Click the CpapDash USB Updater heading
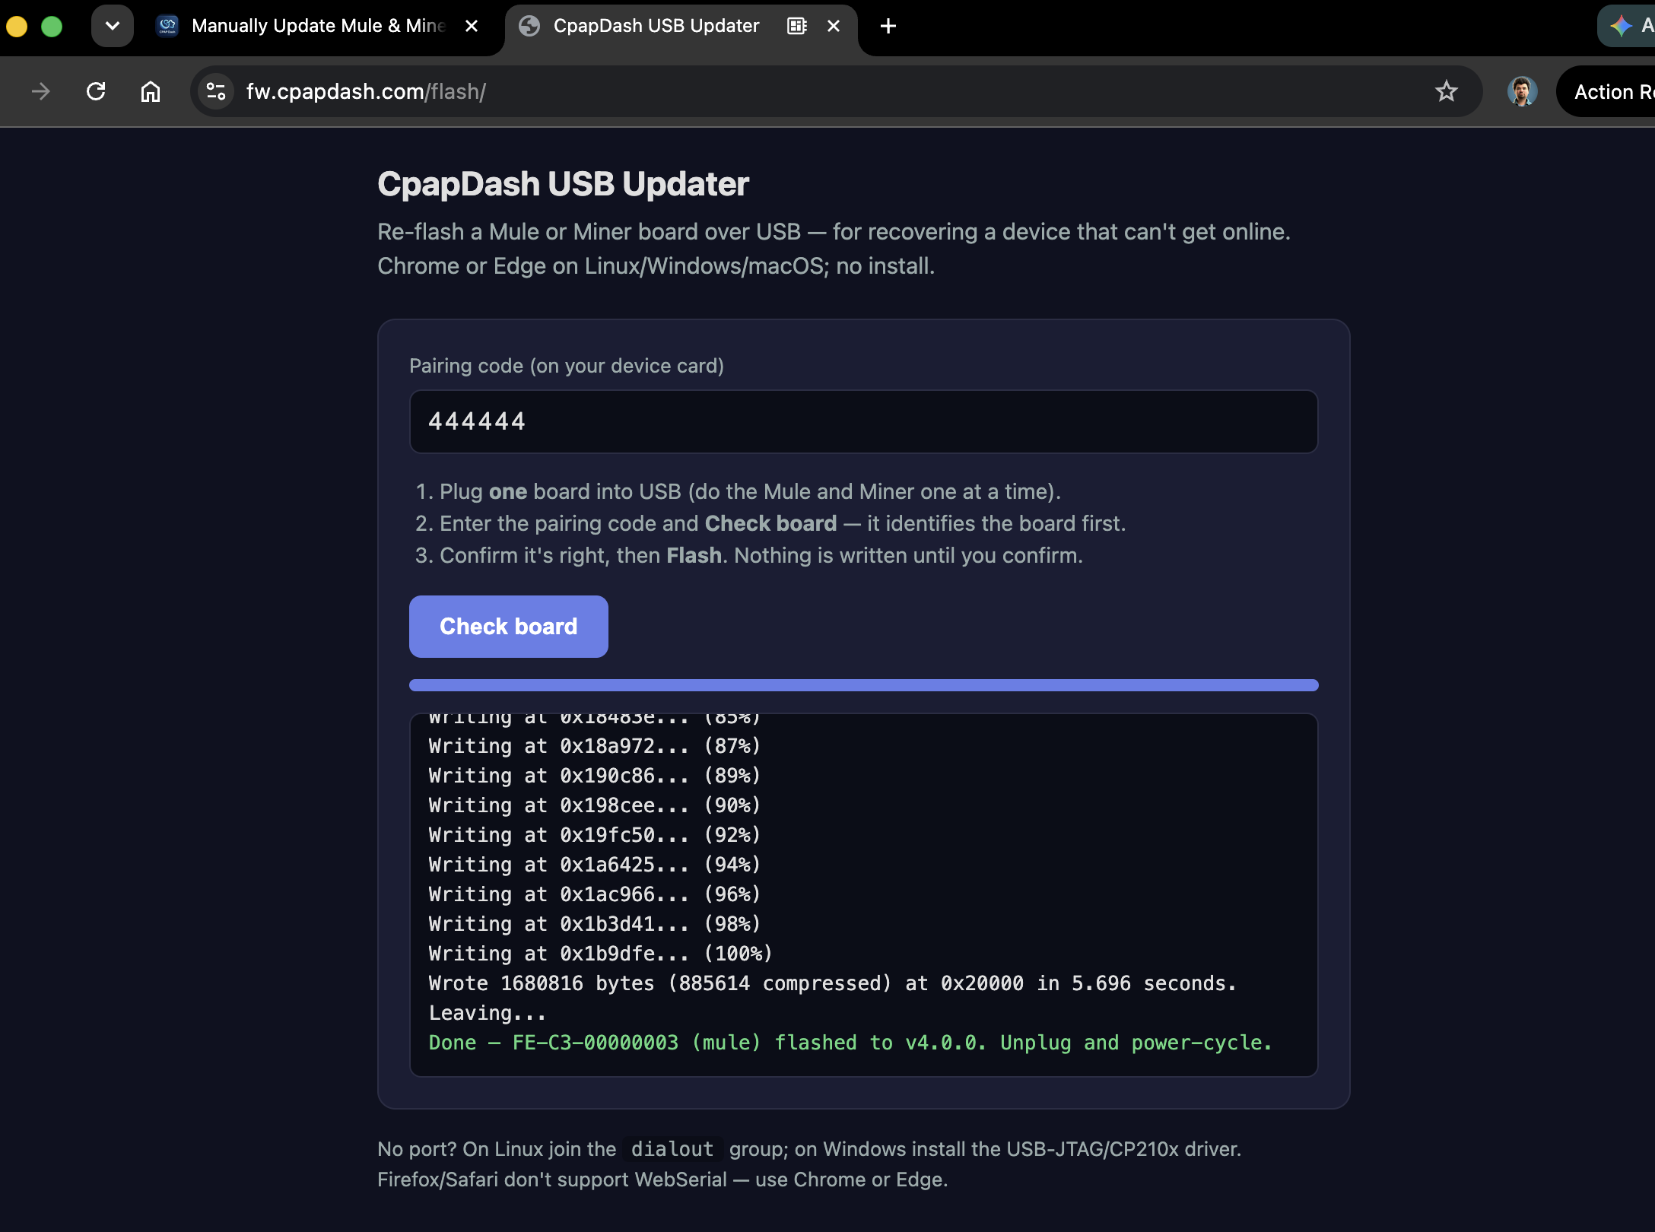 coord(563,184)
